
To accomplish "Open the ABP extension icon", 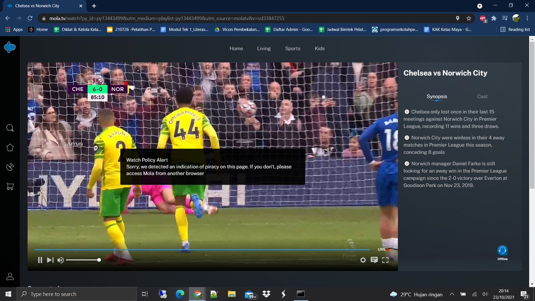I will tap(483, 19).
